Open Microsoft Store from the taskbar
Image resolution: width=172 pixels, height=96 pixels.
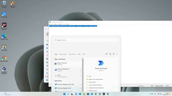(x=88, y=94)
